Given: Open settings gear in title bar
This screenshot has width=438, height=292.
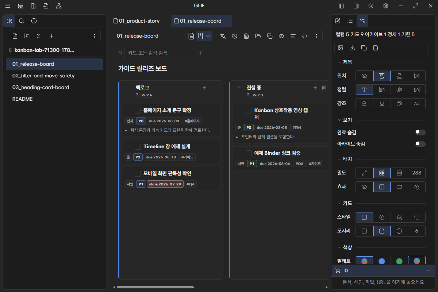Looking at the screenshot, I should 386,6.
